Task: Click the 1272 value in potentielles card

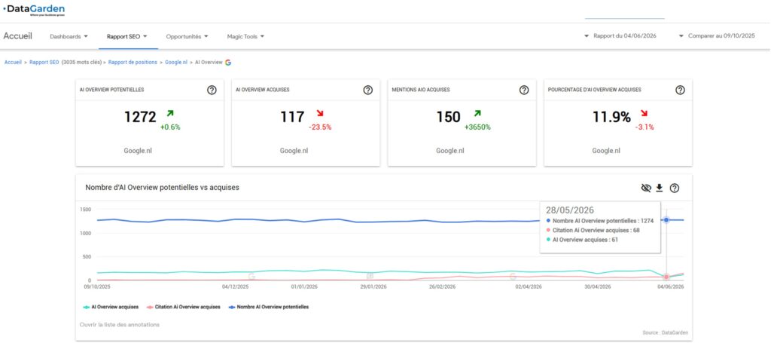Action: (x=140, y=117)
